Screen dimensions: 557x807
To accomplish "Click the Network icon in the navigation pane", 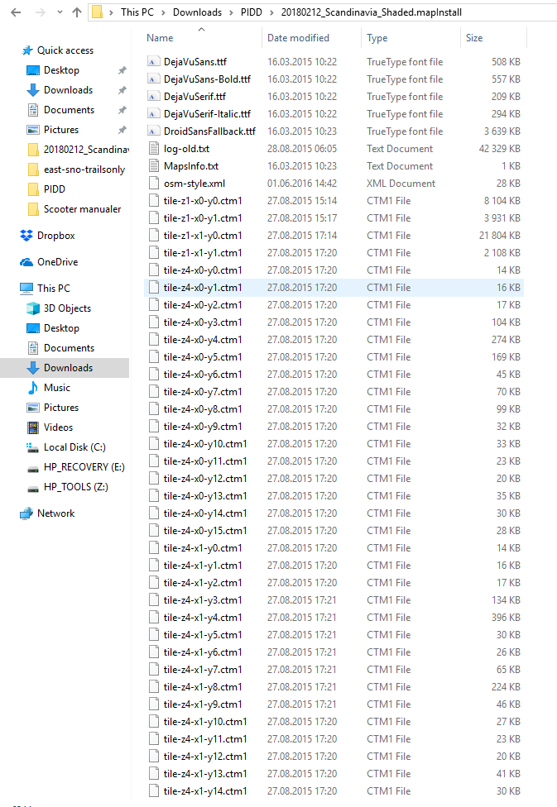I will pyautogui.click(x=26, y=513).
